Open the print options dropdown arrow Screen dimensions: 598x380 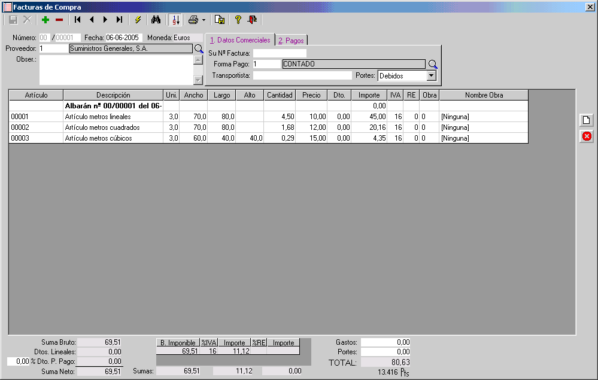coord(204,20)
